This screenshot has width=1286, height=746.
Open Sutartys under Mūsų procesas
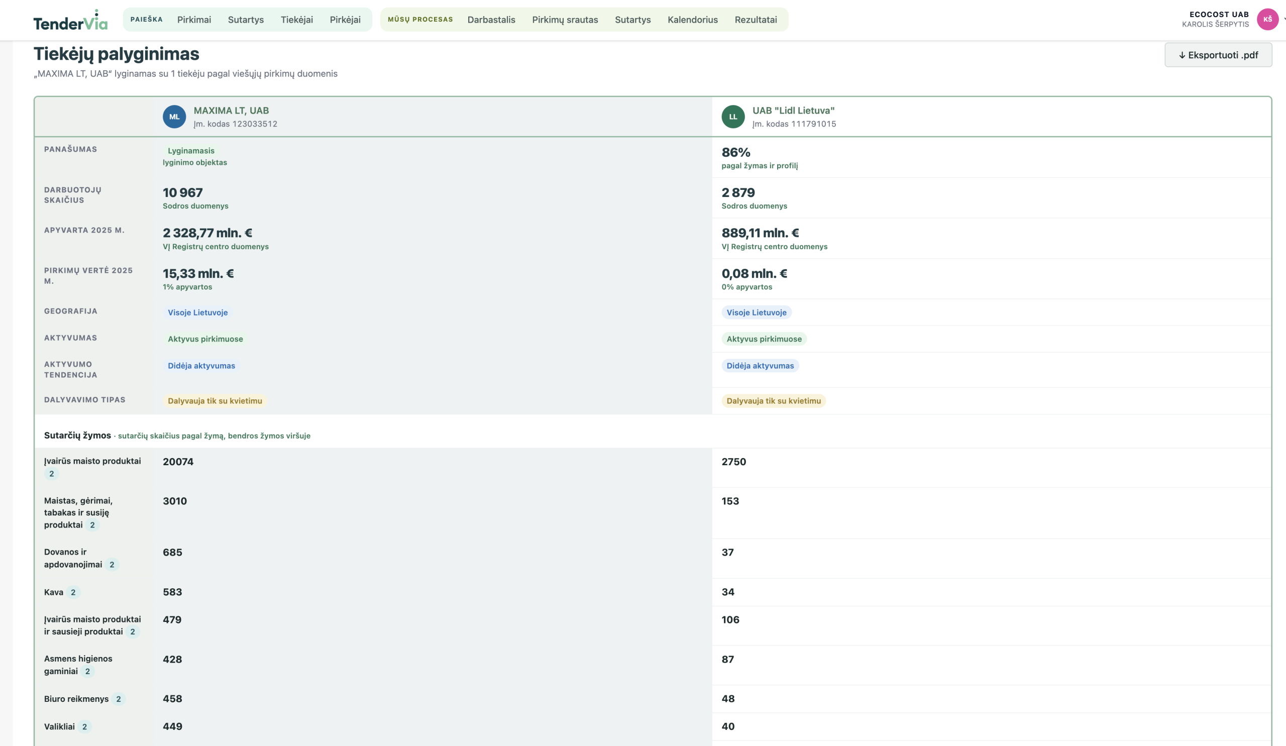[x=632, y=20]
